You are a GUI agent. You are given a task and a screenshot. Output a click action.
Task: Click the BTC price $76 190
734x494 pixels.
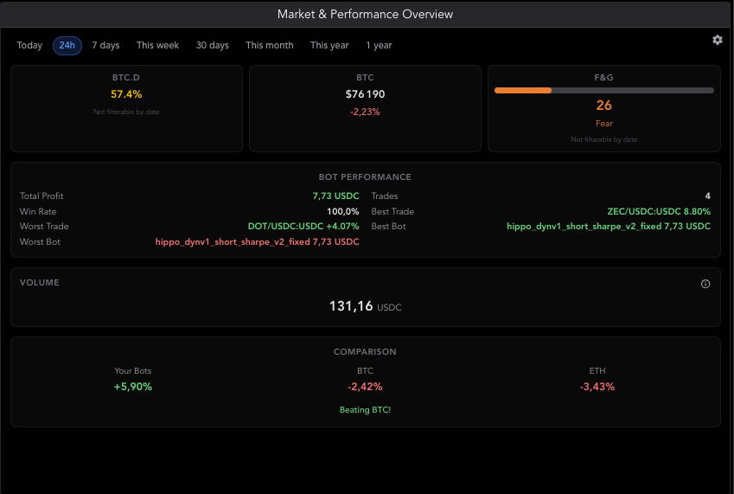tap(365, 94)
